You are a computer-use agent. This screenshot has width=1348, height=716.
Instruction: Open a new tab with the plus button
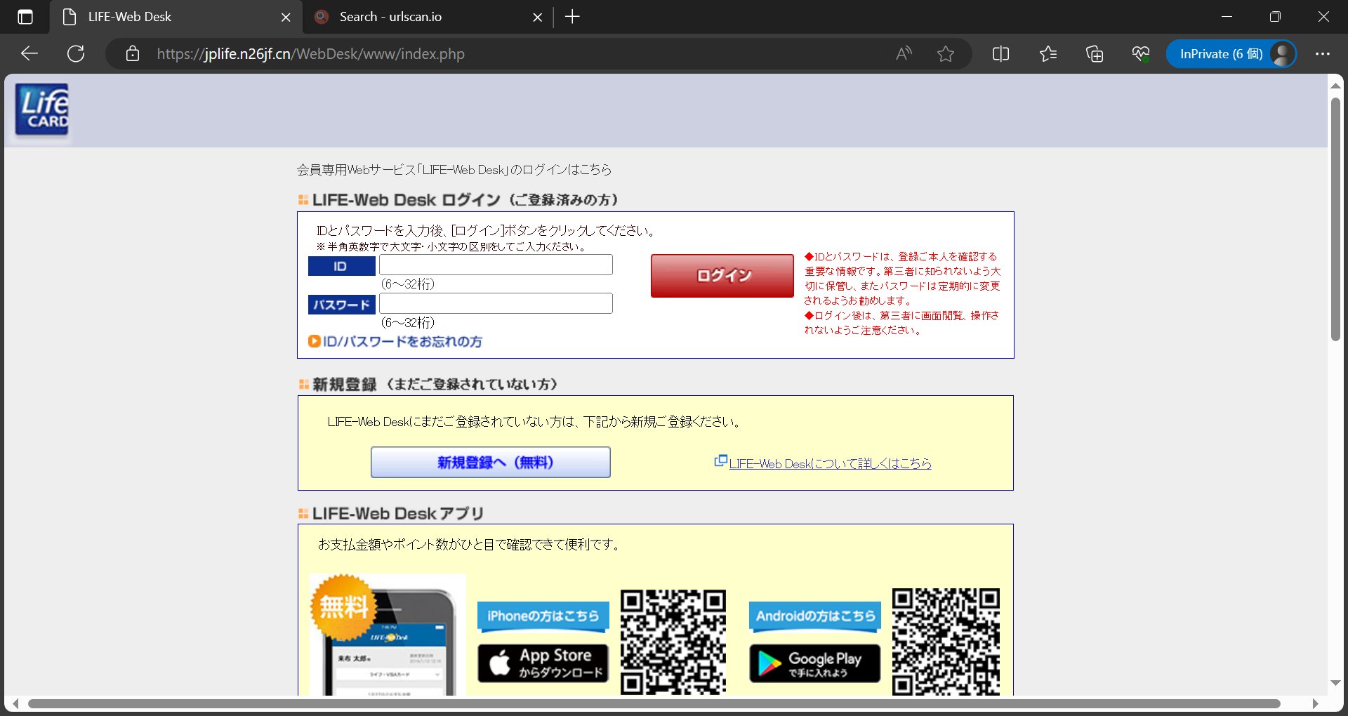tap(572, 17)
